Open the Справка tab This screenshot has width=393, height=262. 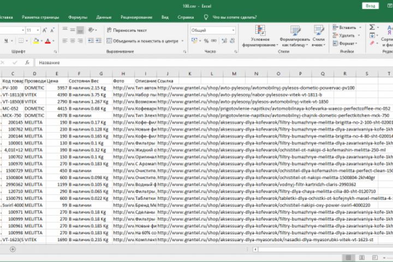pos(186,17)
